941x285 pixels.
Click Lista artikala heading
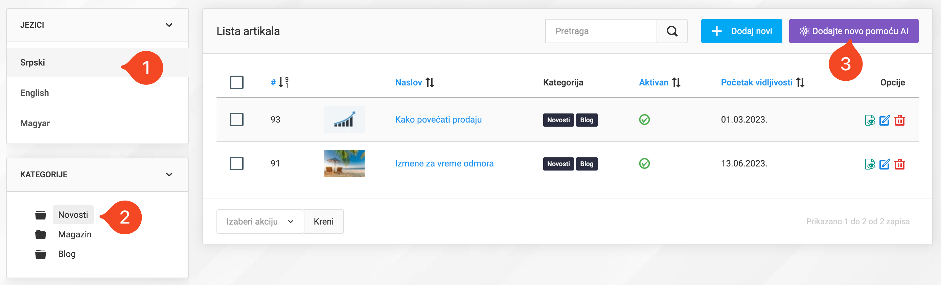point(248,31)
